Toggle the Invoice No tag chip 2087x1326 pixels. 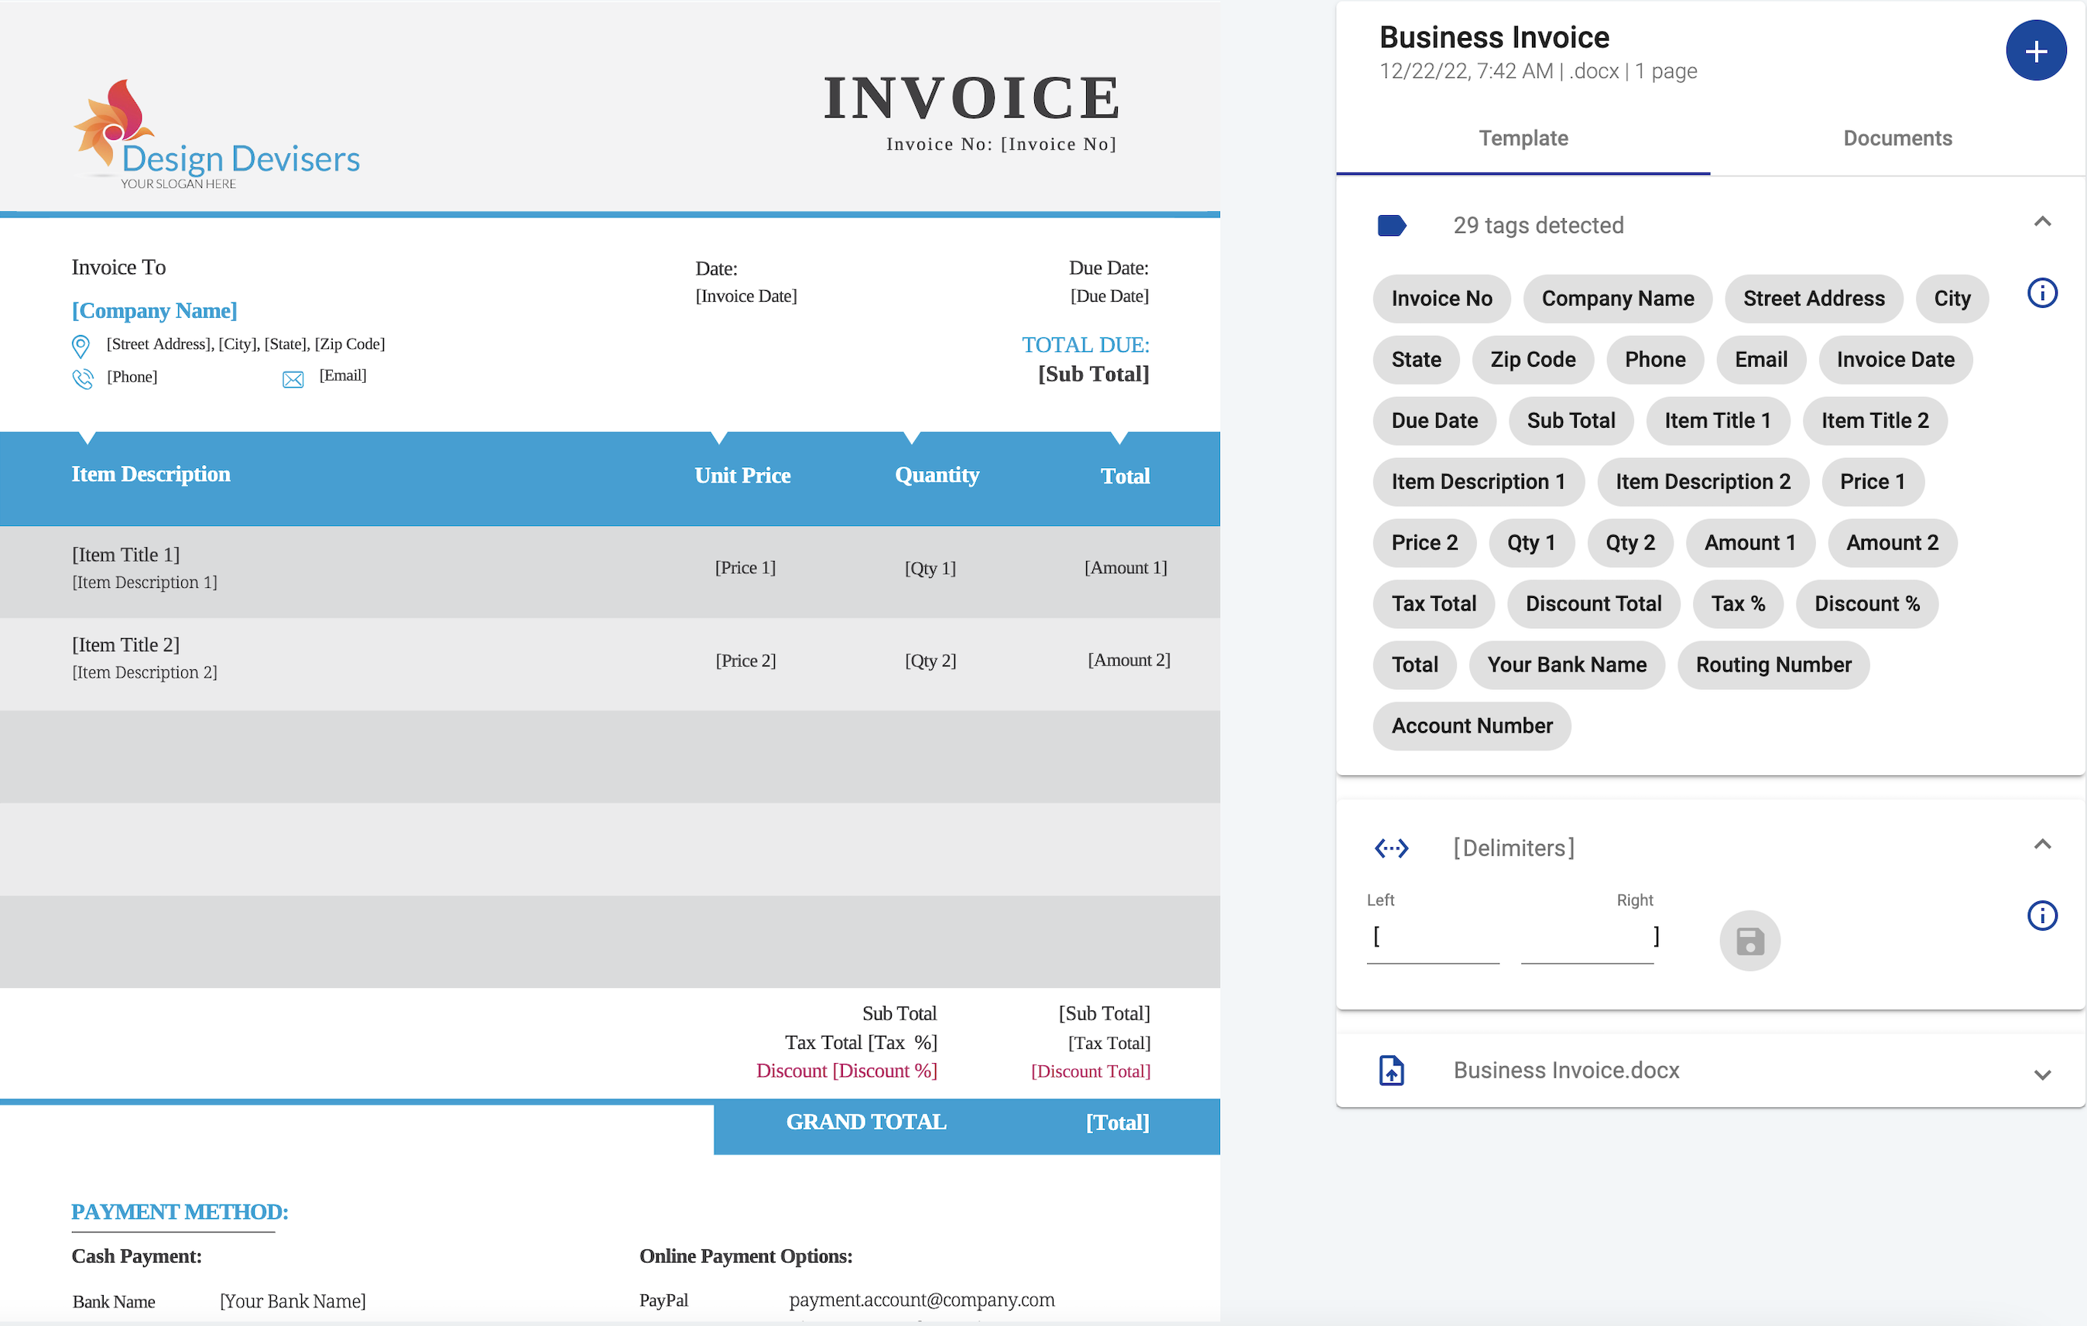tap(1441, 298)
